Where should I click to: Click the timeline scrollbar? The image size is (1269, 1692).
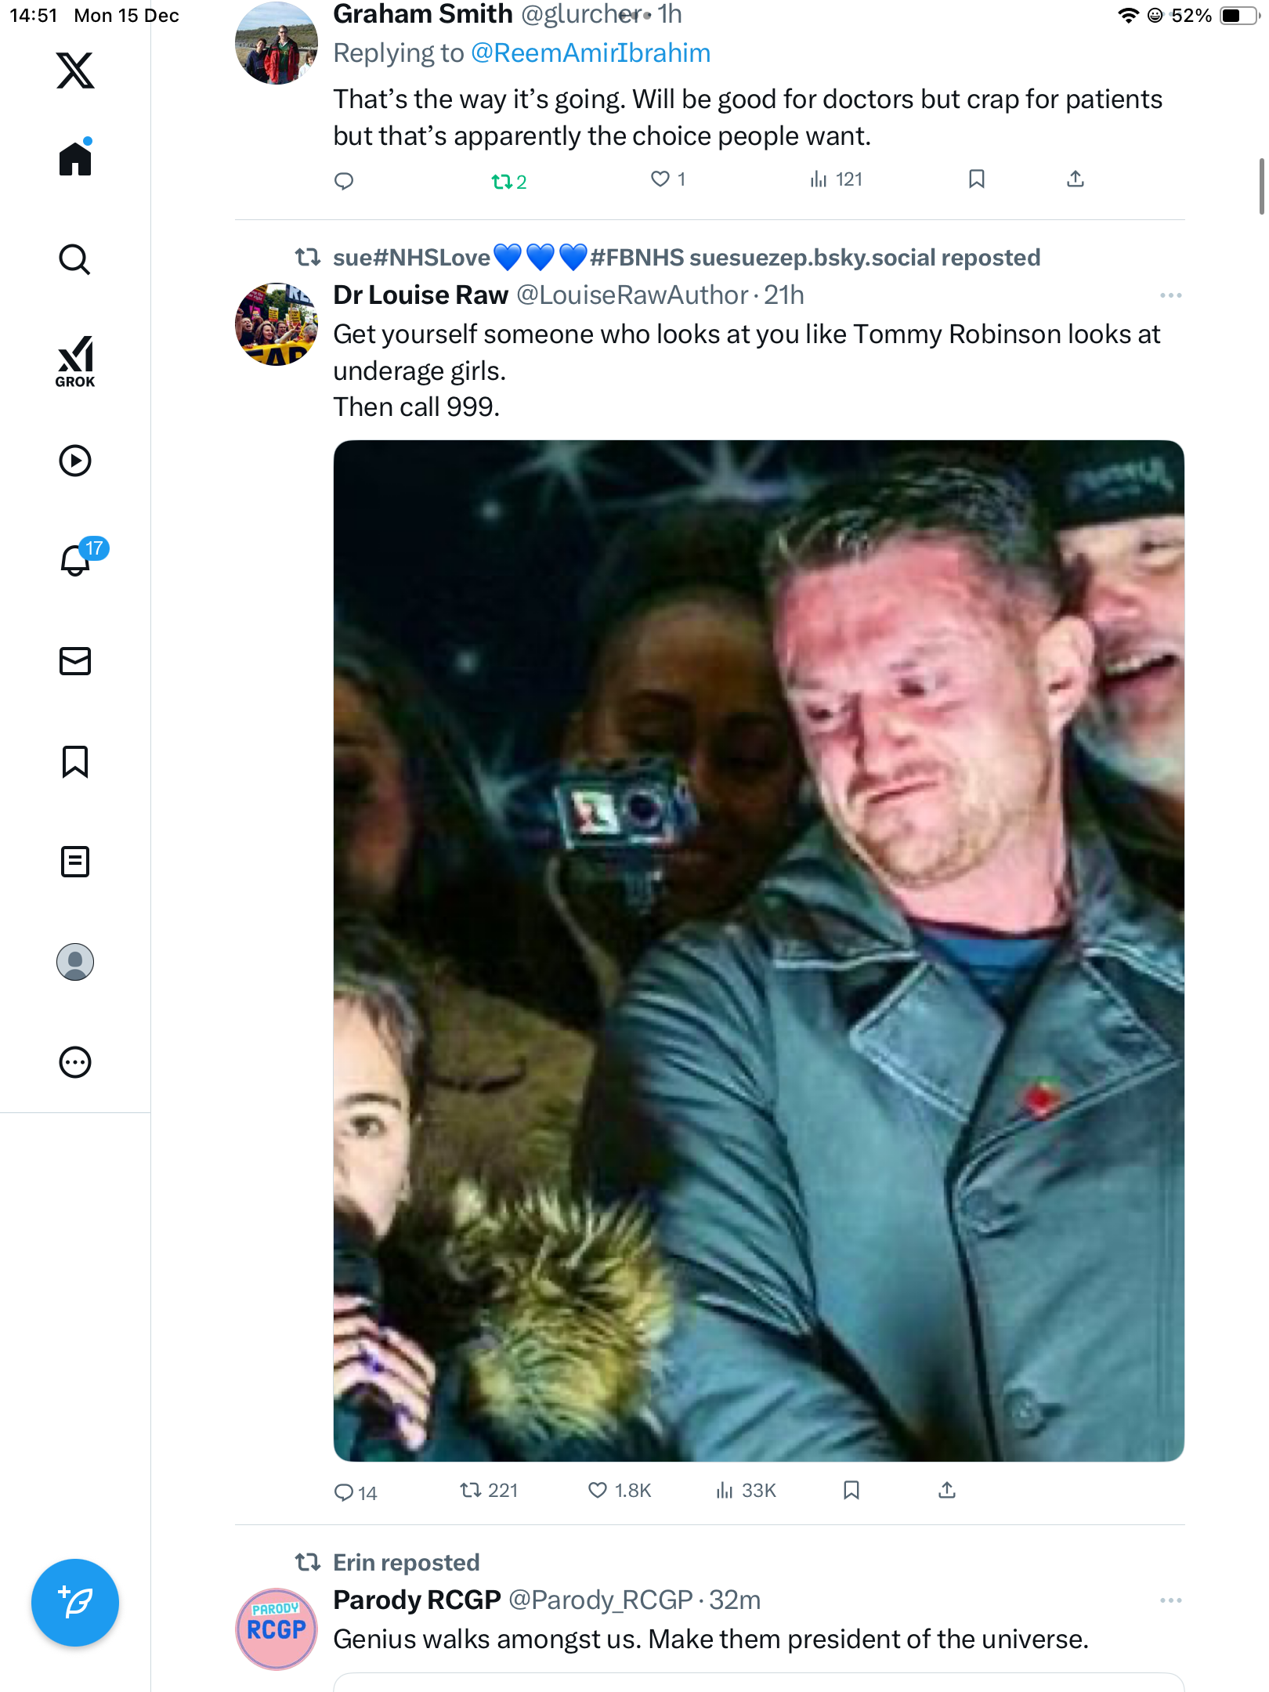coord(1260,186)
